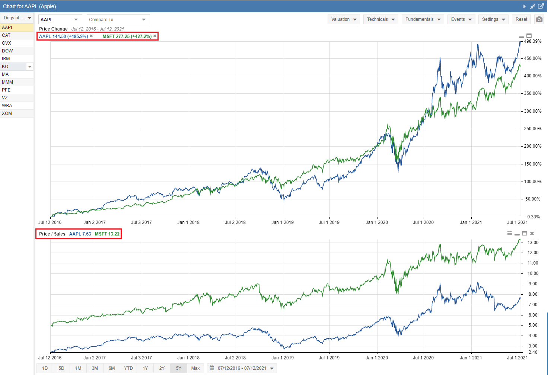This screenshot has width=548, height=375.
Task: Select WBA in the watchlist
Action: pos(17,106)
